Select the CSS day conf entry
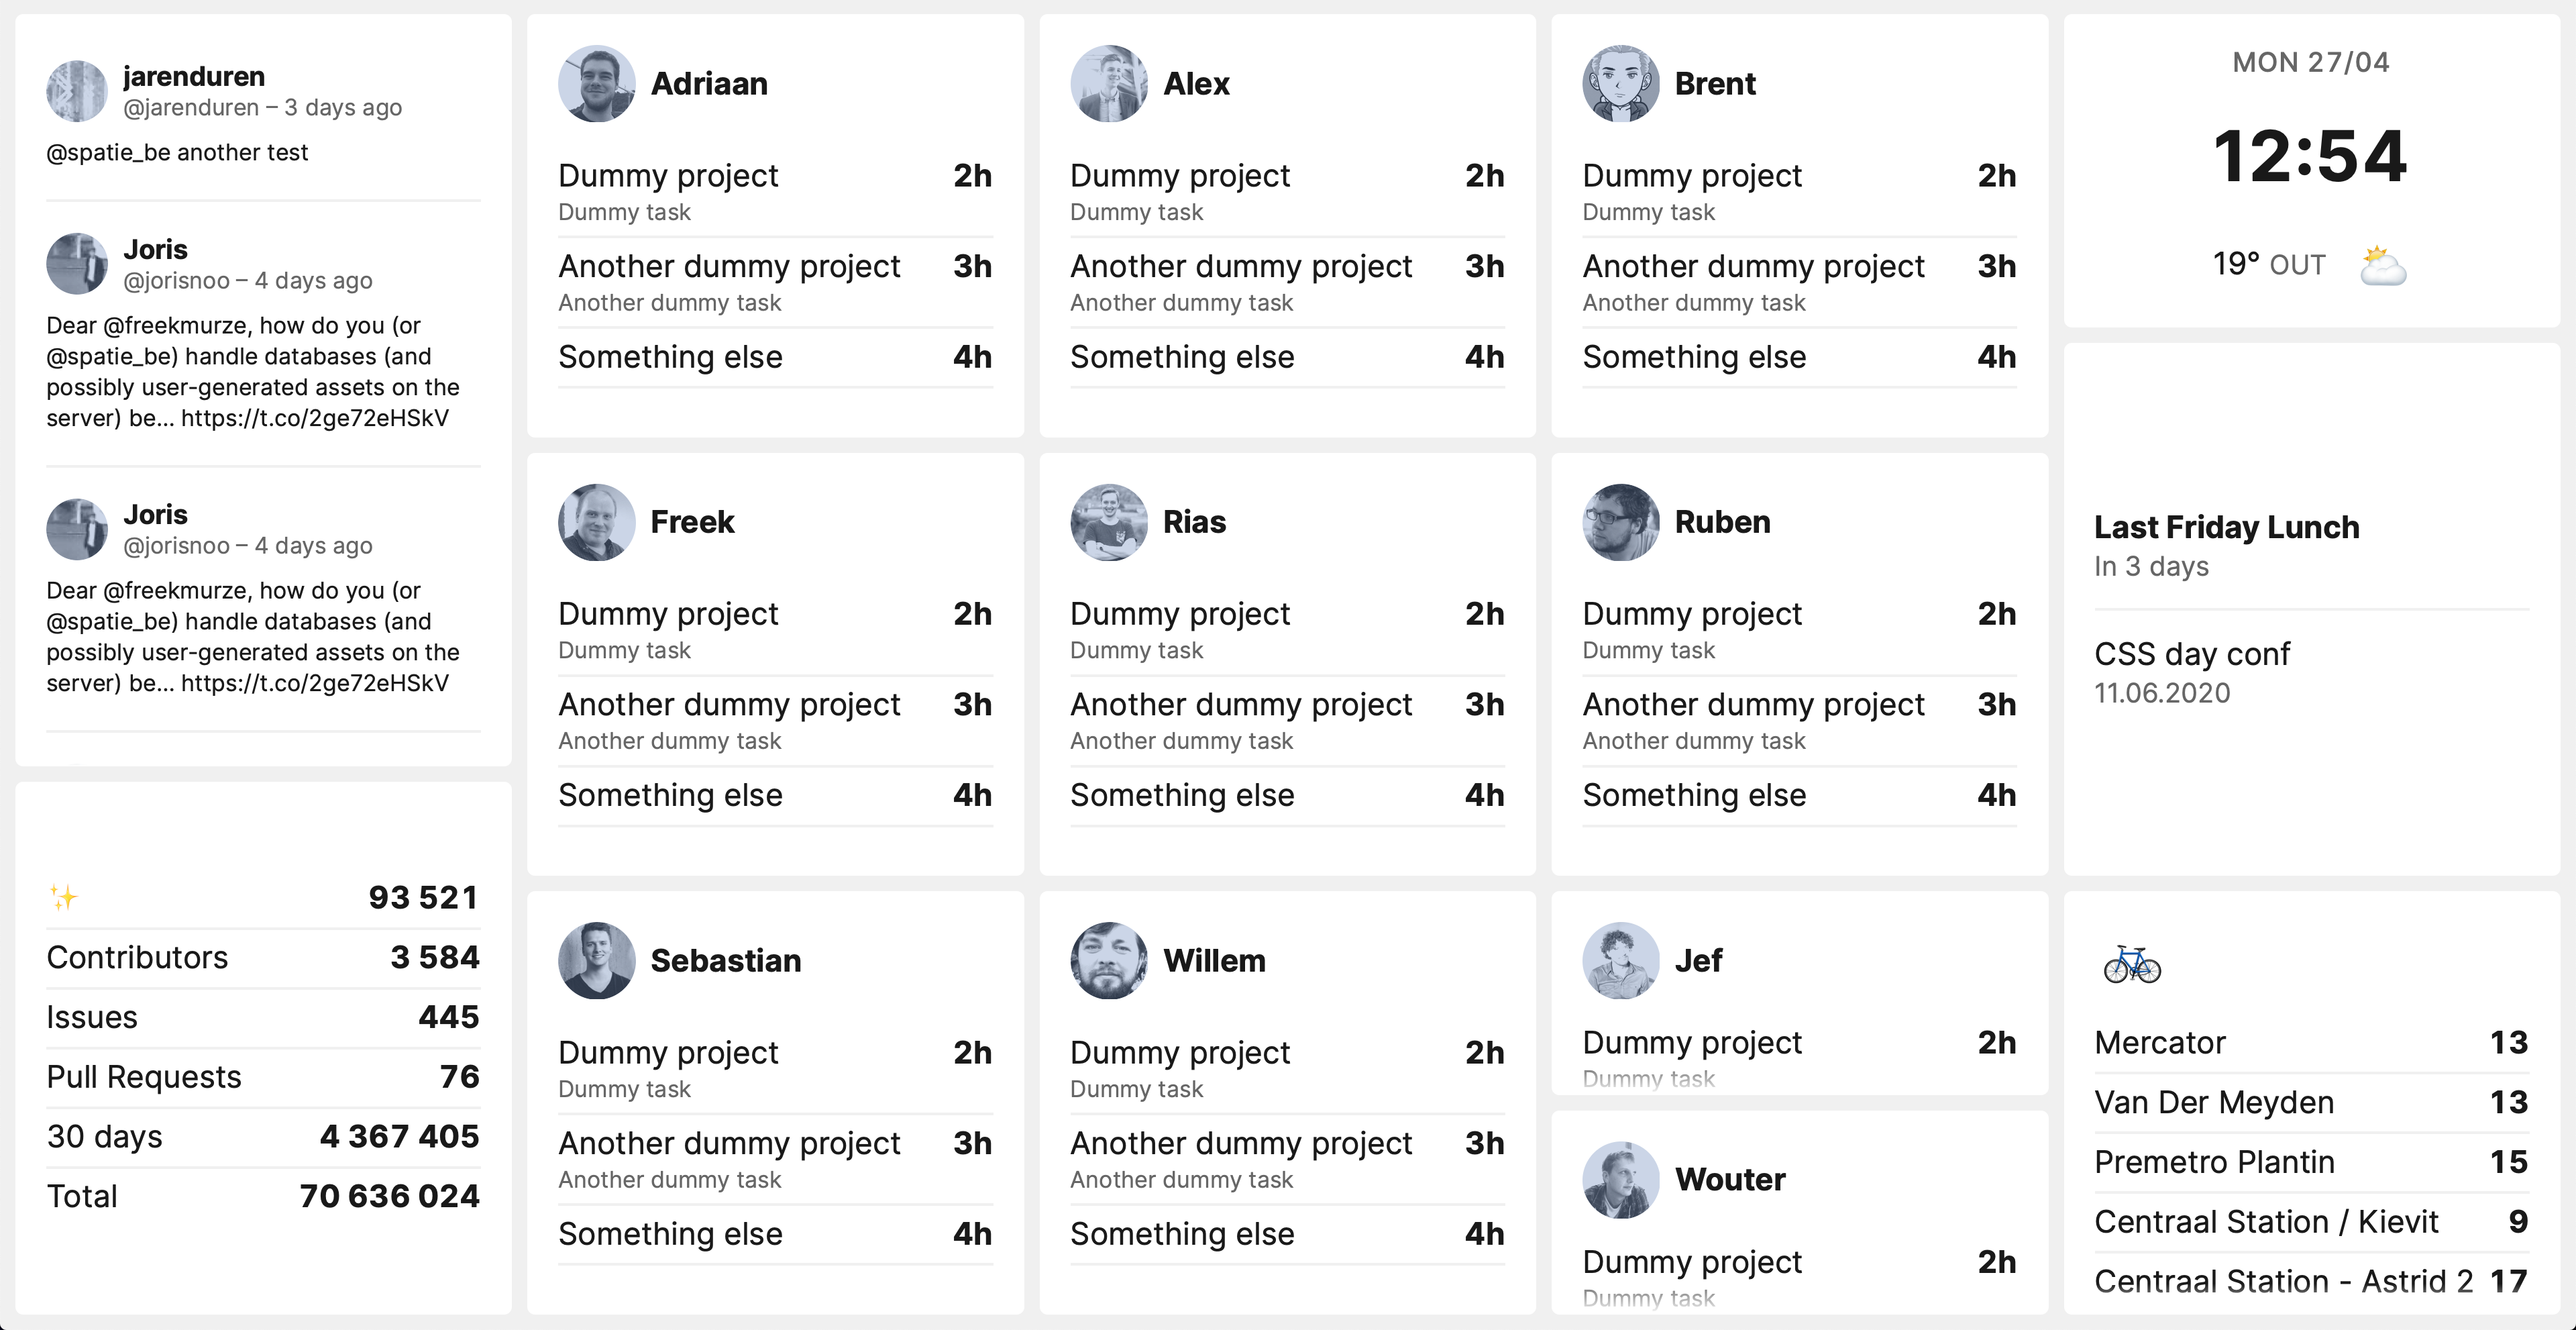Viewport: 2576px width, 1330px height. [x=2191, y=654]
